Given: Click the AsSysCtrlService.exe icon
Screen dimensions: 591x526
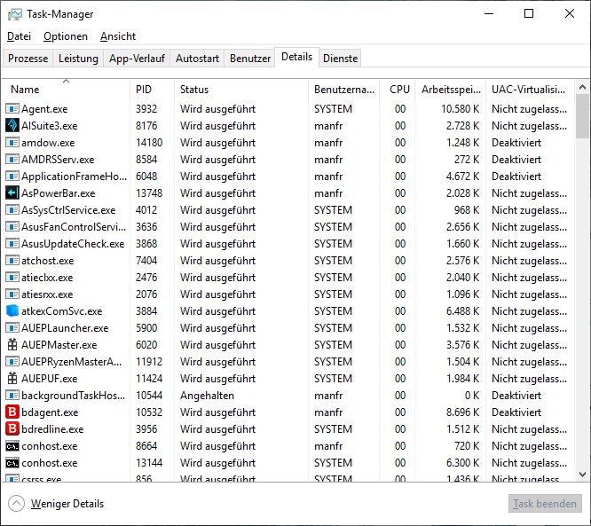Looking at the screenshot, I should pos(12,210).
